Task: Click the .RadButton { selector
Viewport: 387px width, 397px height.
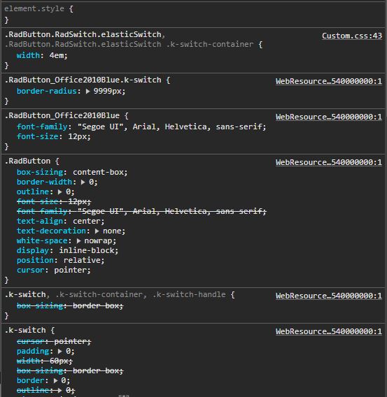Action: (x=27, y=161)
